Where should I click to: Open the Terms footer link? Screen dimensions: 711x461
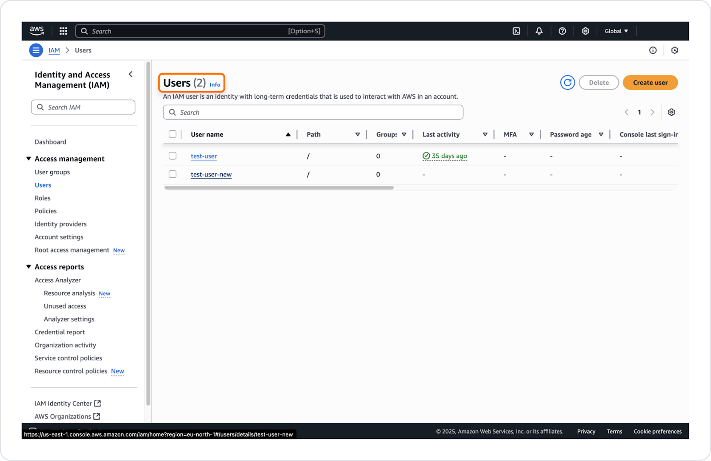coord(615,431)
